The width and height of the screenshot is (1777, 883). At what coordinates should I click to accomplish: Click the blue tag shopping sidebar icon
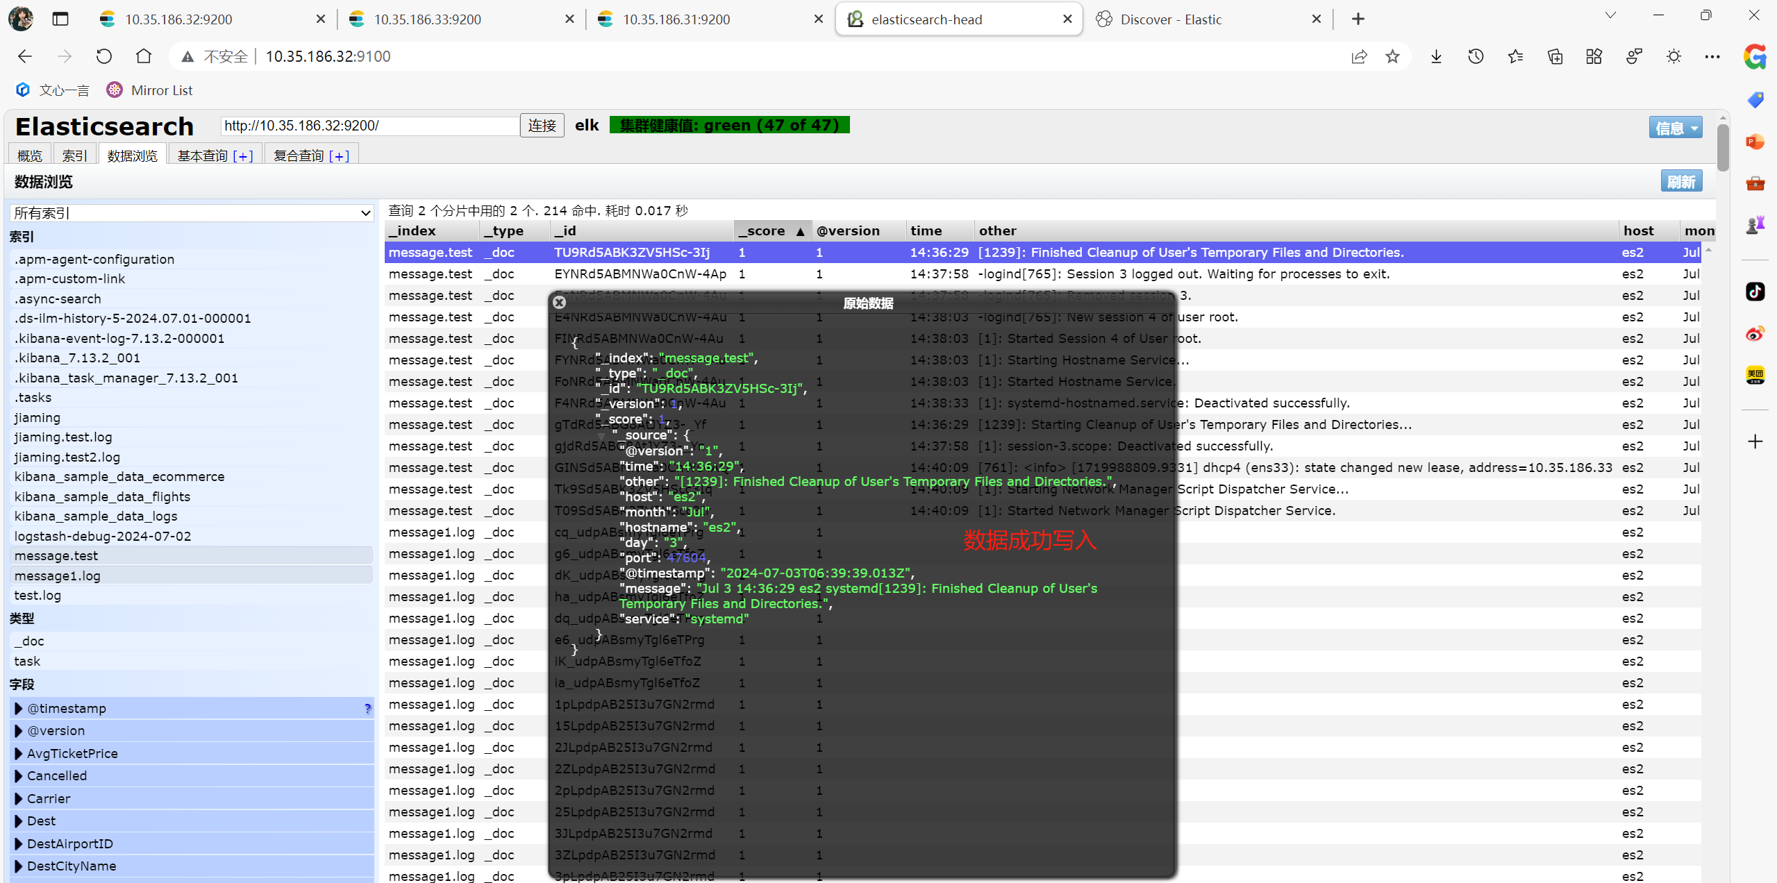click(1755, 100)
